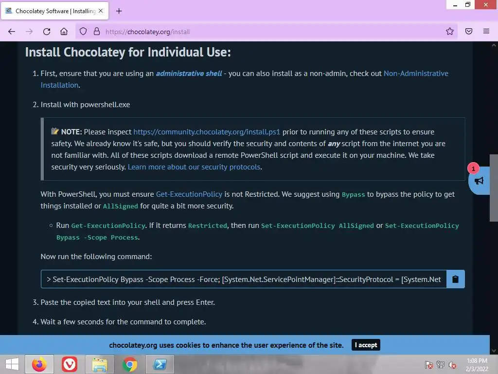
Task: Open the Firefox application menu
Action: 486,31
